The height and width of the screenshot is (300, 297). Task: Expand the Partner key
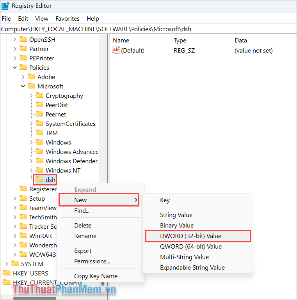(15, 49)
